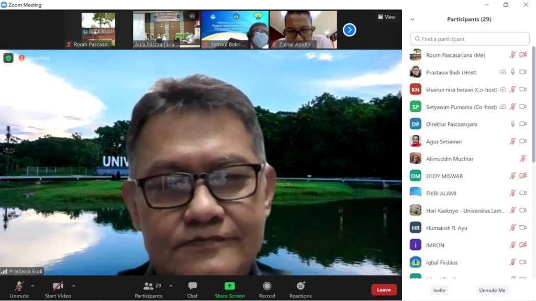Open the Reactions emoji menu

(300, 286)
